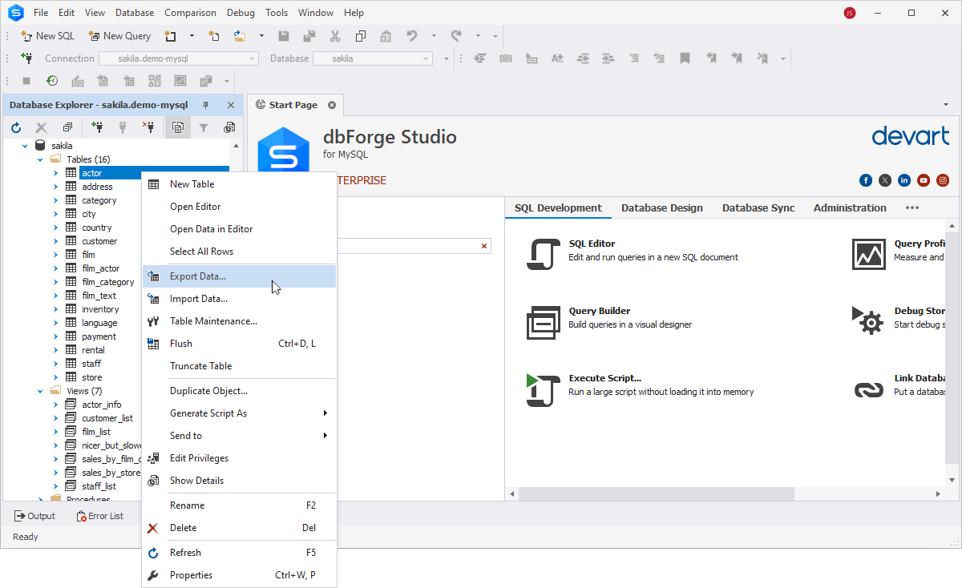Viewport: 962px width, 588px height.
Task: Open the Error List panel button
Action: (100, 516)
